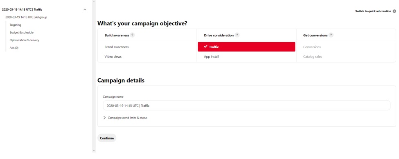Expand Campaign spend limits & status
The width and height of the screenshot is (399, 159).
click(x=125, y=118)
